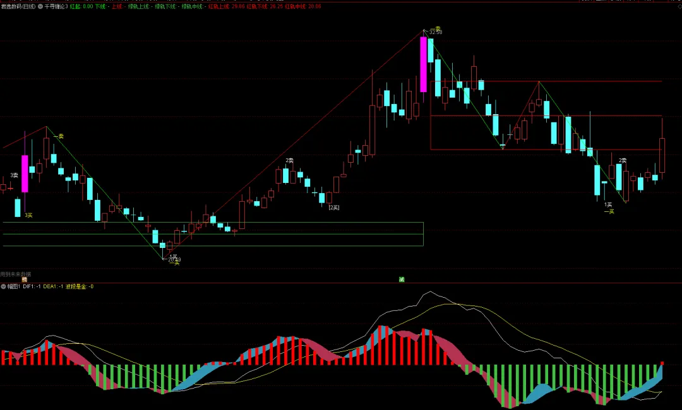This screenshot has height=410, width=682.
Task: Click the green 减 marker icon
Action: coord(402,279)
